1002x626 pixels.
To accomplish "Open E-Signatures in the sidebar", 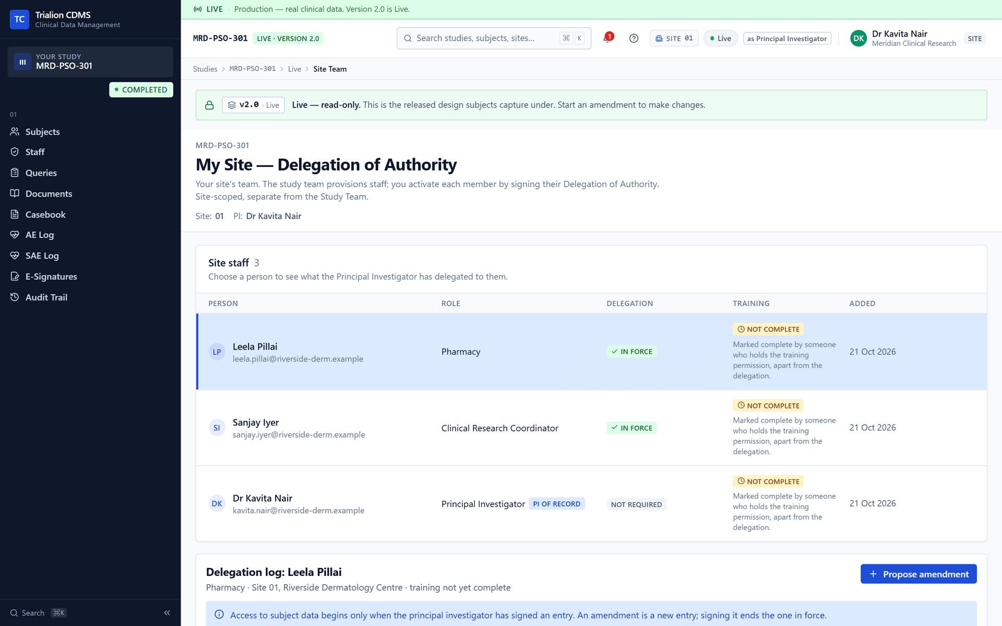I will pyautogui.click(x=90, y=276).
